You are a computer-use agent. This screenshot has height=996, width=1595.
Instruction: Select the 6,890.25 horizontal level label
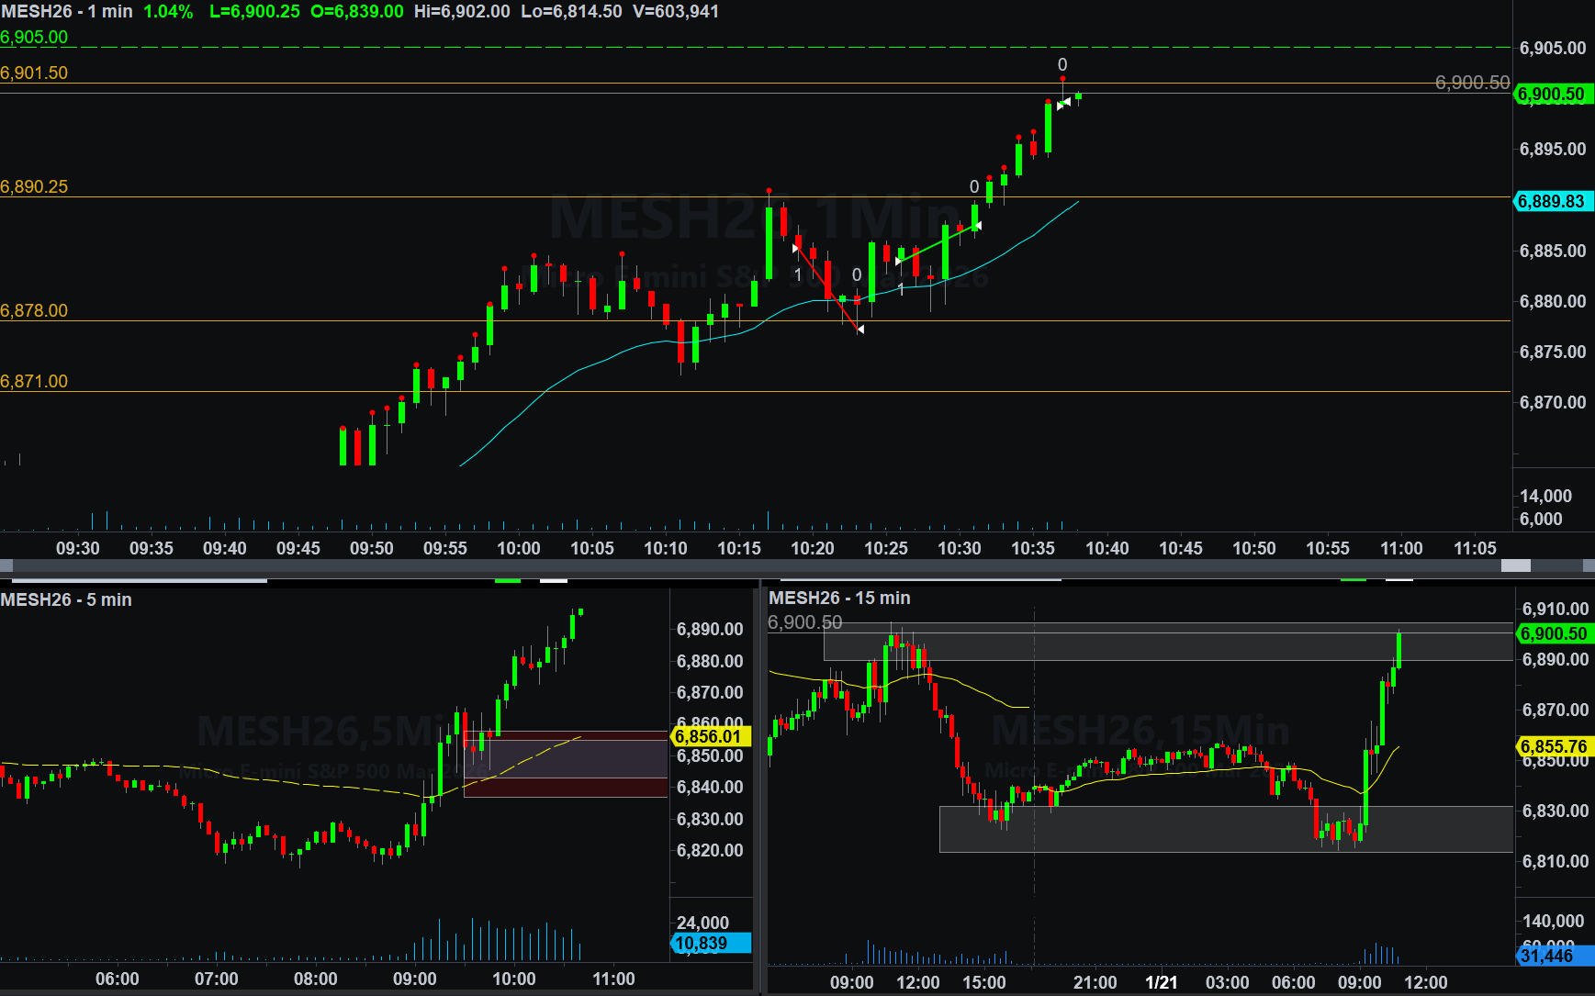(34, 186)
